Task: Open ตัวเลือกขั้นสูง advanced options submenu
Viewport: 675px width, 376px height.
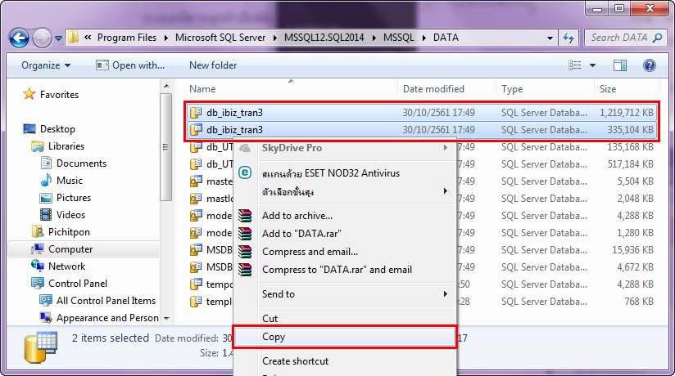Action: tap(344, 191)
